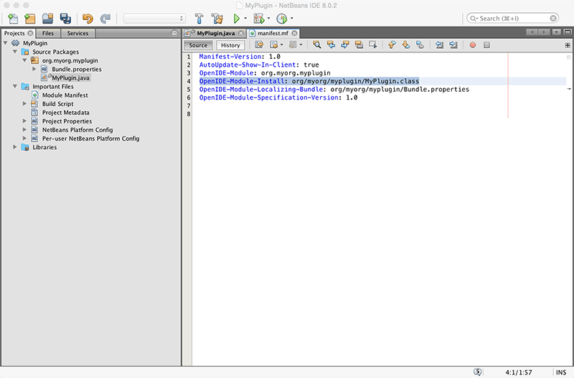Switch to the Projects tab

(14, 33)
